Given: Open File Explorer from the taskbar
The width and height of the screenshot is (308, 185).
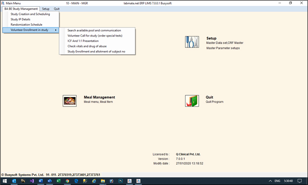Looking at the screenshot, I should click(x=103, y=181).
